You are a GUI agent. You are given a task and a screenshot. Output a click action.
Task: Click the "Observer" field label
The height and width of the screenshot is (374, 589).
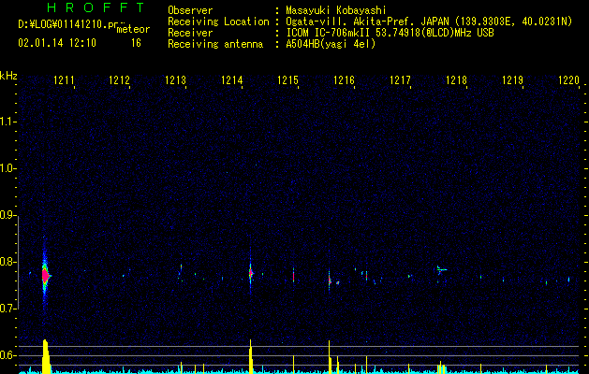tap(190, 10)
